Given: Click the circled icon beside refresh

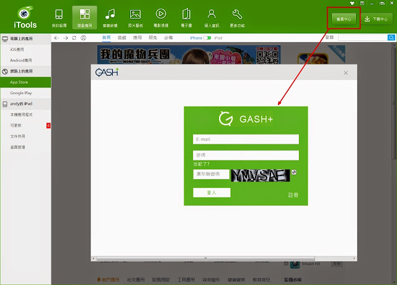Looking at the screenshot, I should coord(83,38).
